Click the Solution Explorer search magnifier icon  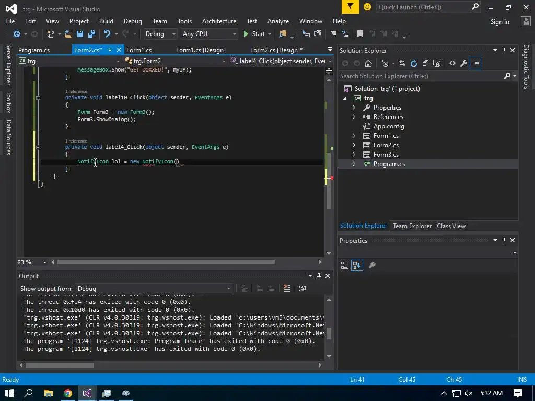click(507, 76)
